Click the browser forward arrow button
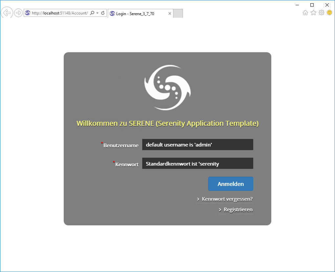Viewport: 335px width, 272px height. pyautogui.click(x=18, y=13)
